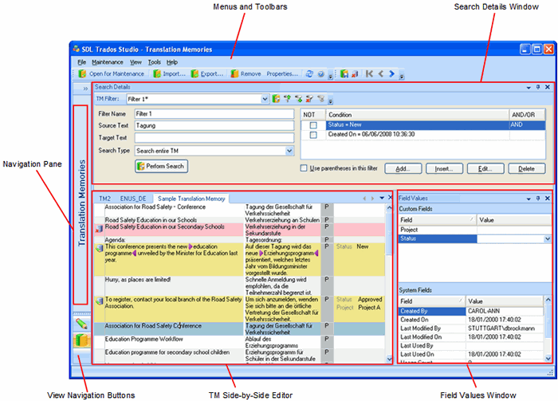
Task: Go to first page of translation units
Action: click(x=369, y=73)
